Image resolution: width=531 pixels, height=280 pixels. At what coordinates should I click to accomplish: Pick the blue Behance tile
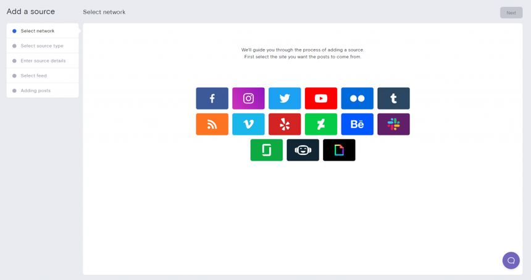coord(357,124)
